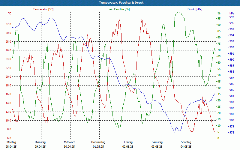This screenshot has width=240, height=150.
Task: Click the '6,0' temperature axis value
Action: coord(9,138)
